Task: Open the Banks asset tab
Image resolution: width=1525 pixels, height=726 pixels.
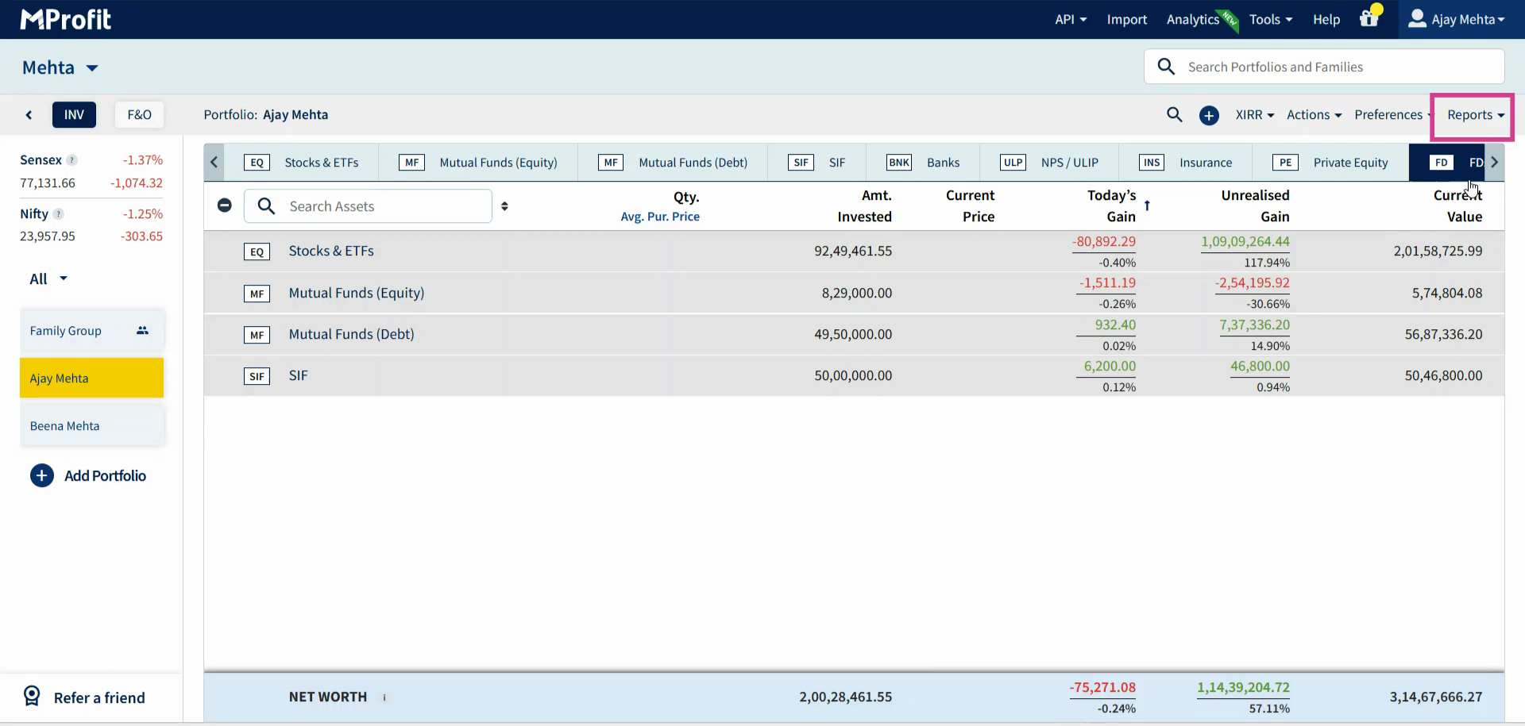Action: (923, 163)
